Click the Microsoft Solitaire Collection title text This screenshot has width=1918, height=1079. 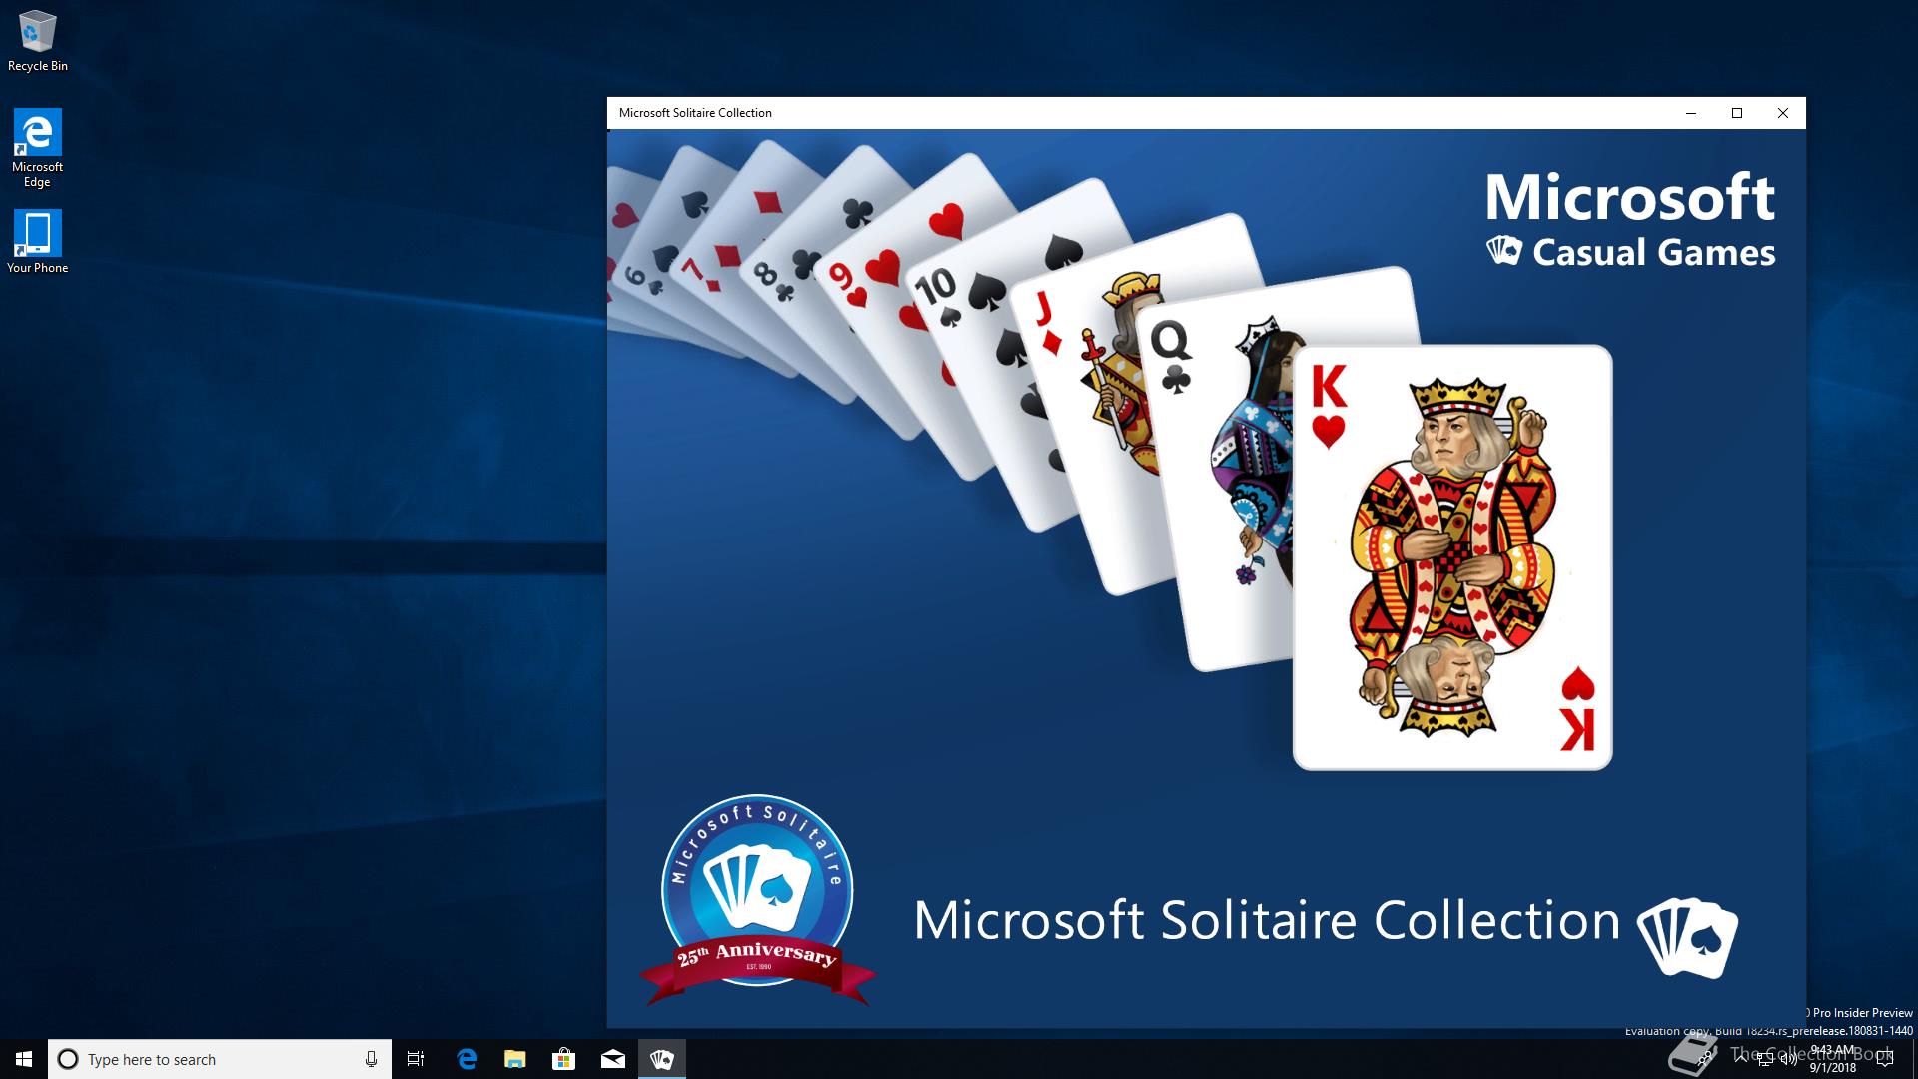tap(1267, 920)
